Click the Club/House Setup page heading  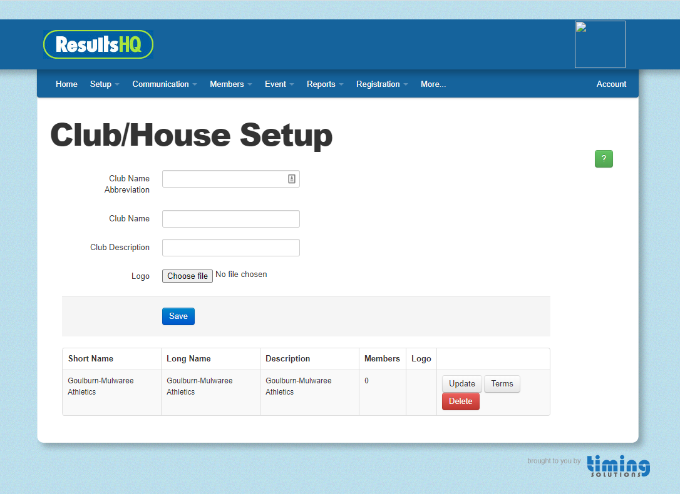(x=191, y=134)
